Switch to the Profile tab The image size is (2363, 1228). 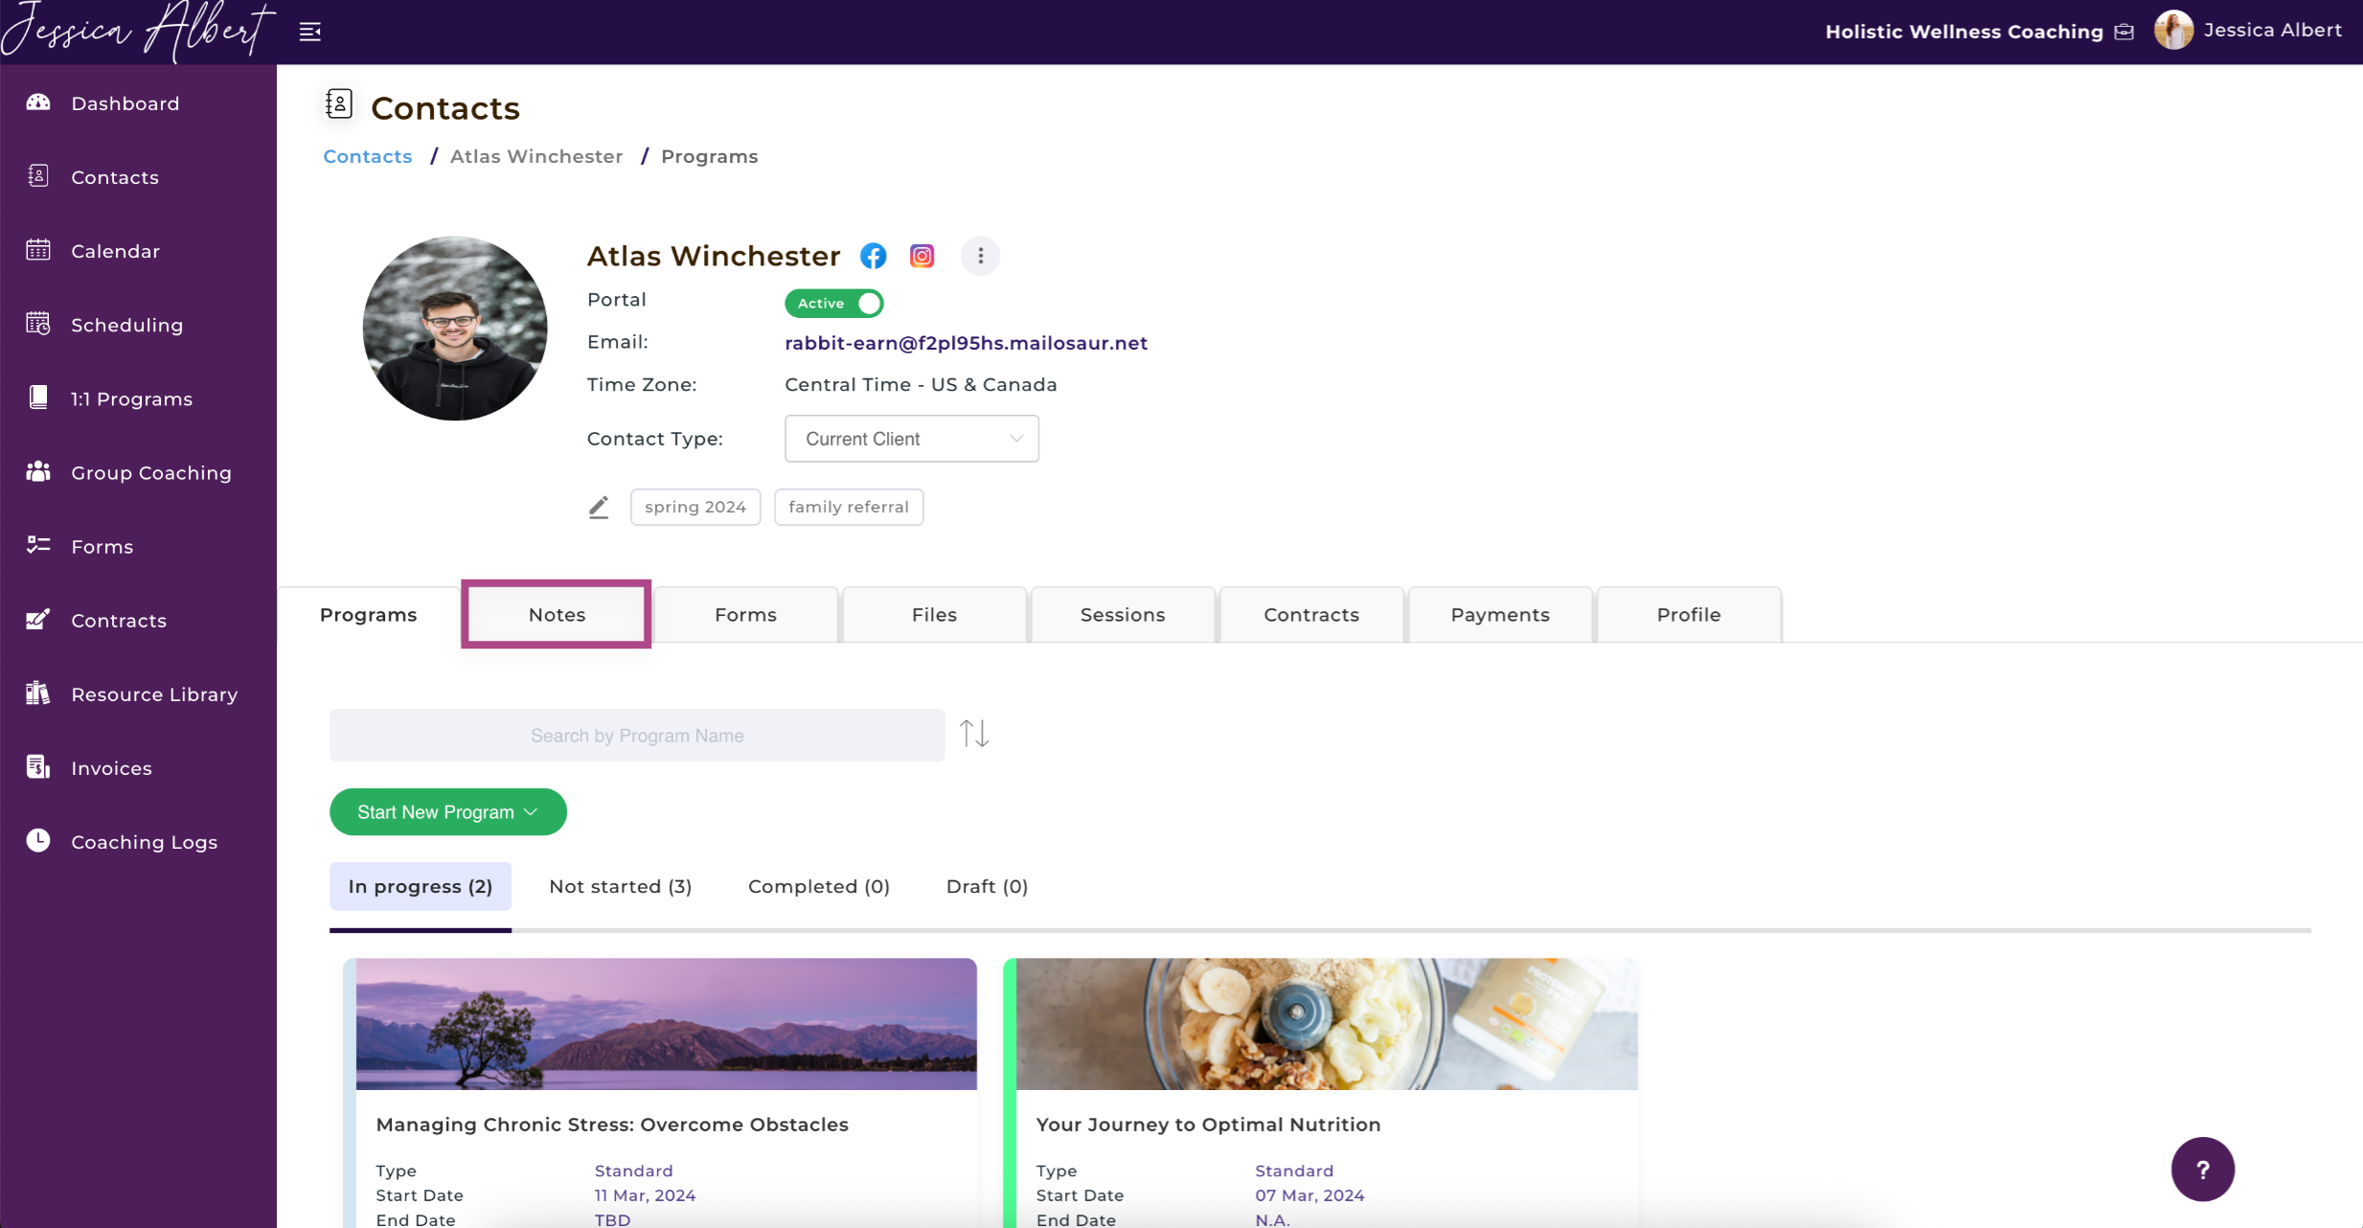[1689, 614]
